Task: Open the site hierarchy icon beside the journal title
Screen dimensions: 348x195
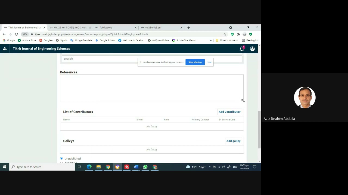Action: [5, 49]
